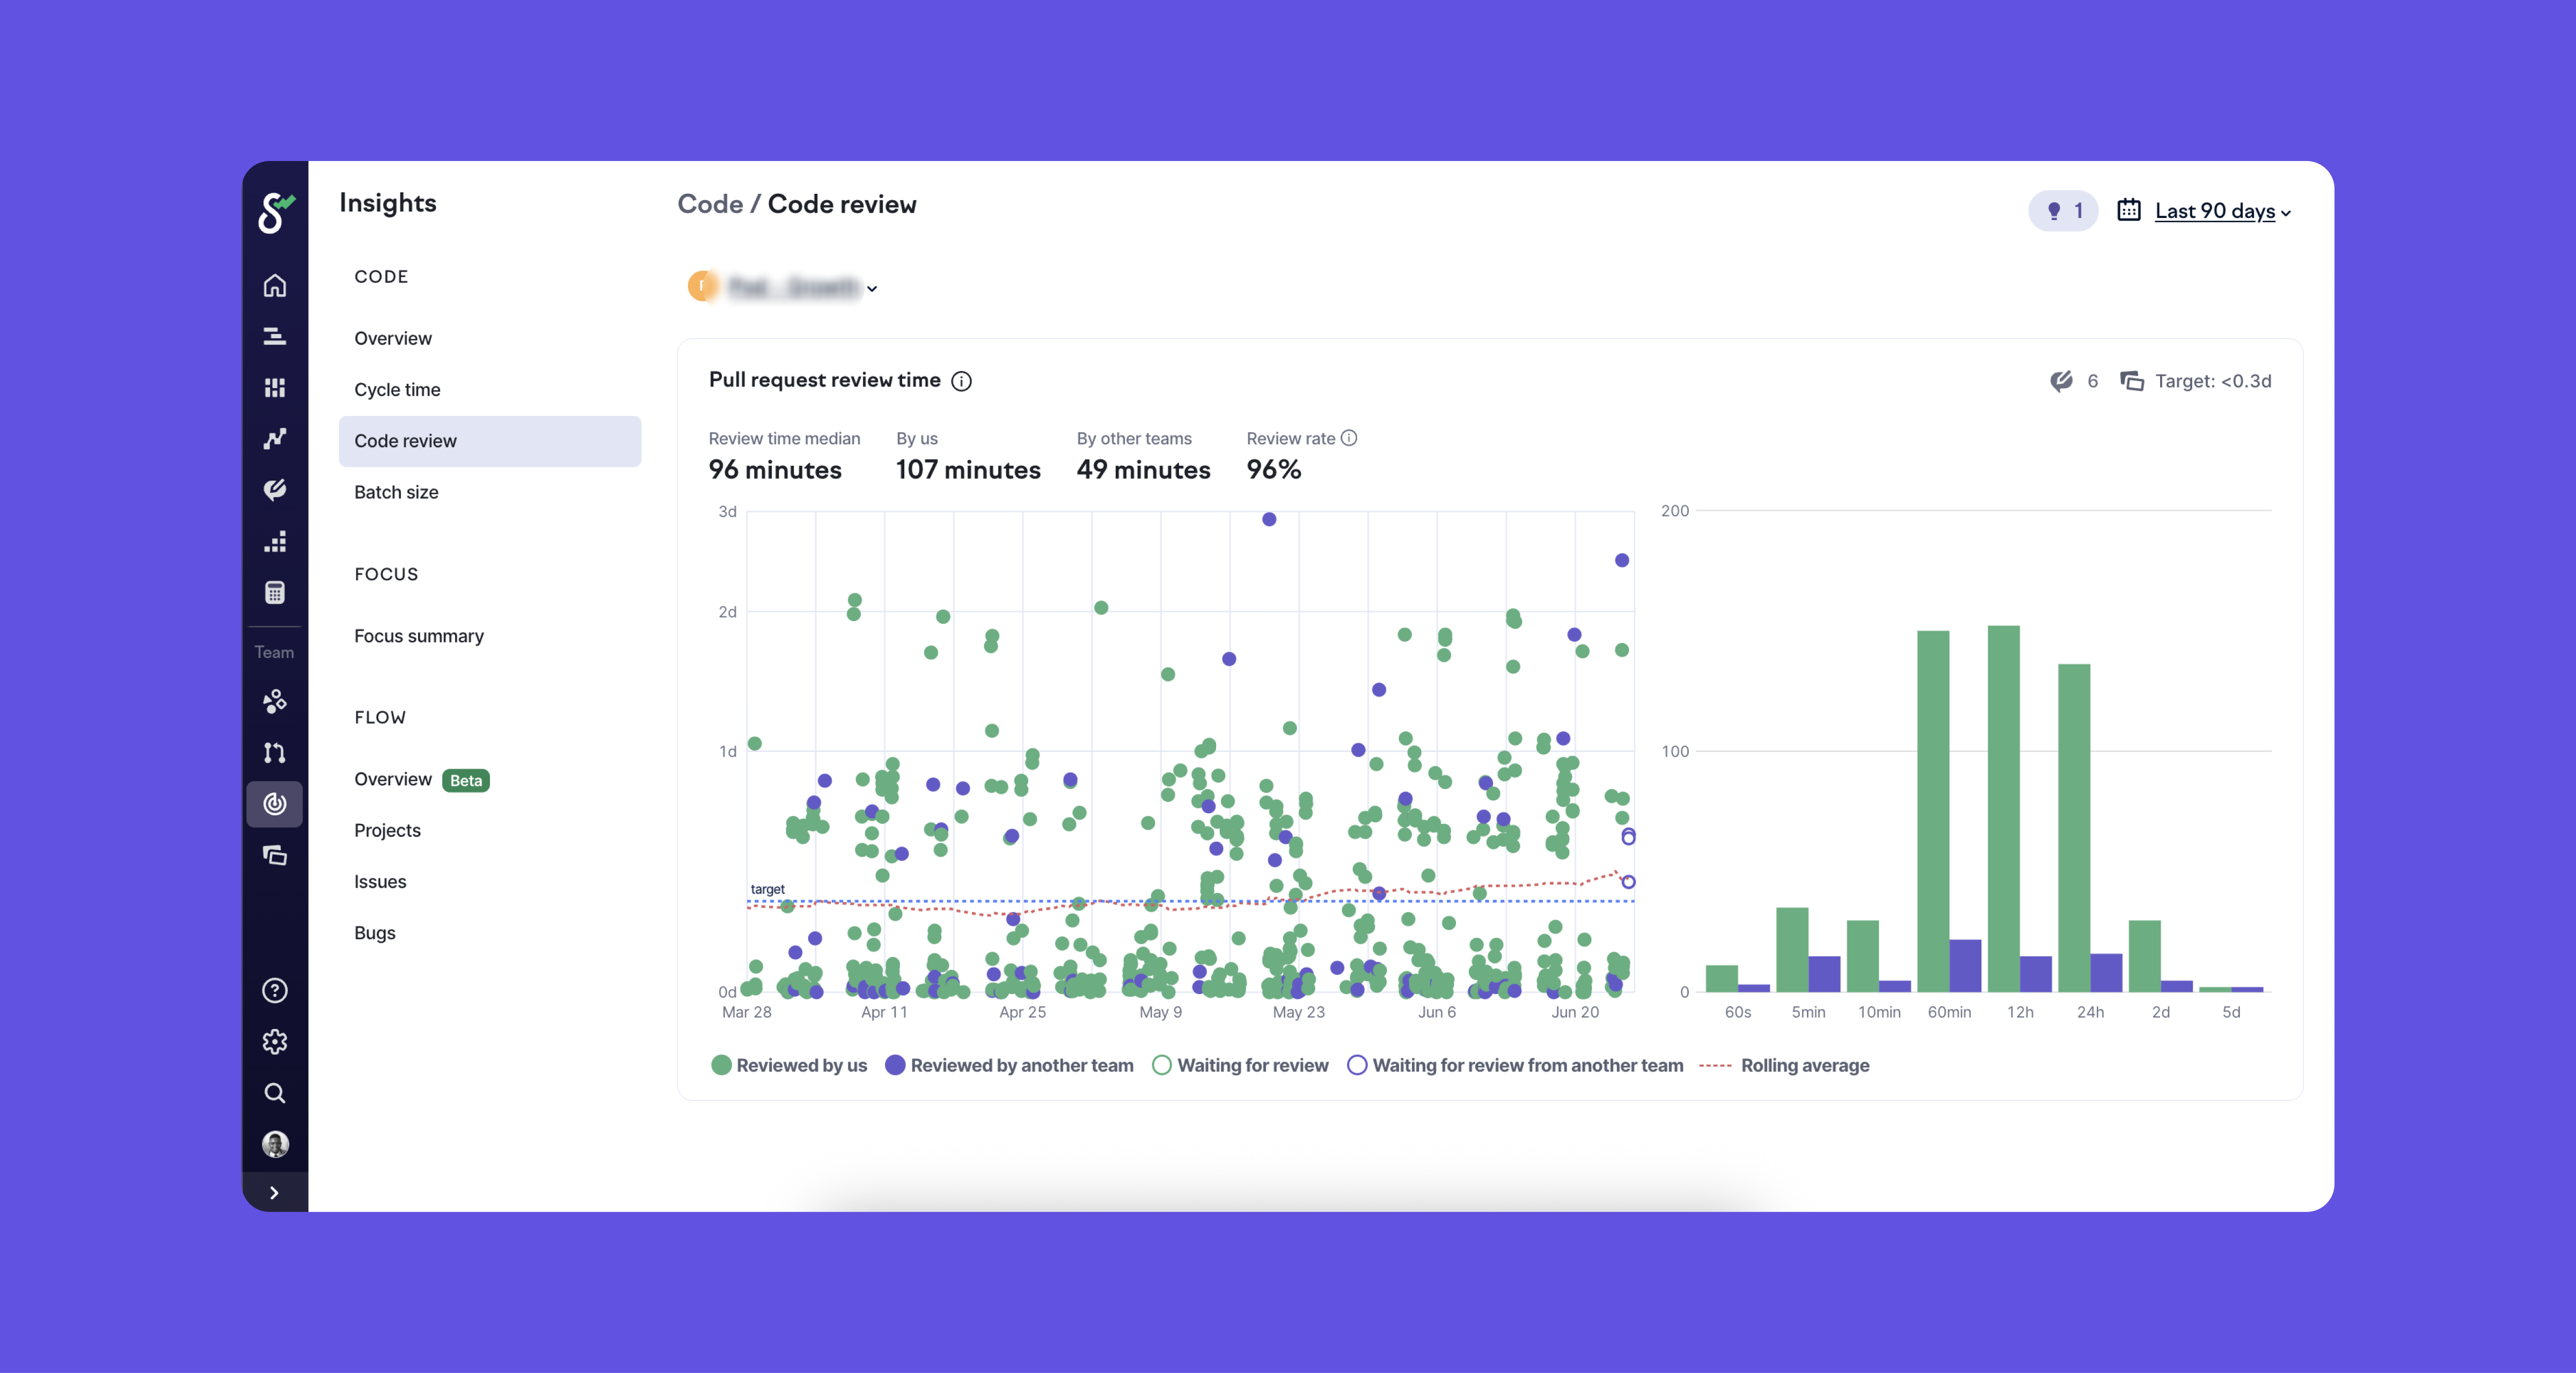2576x1373 pixels.
Task: Toggle the Reviewed by us legend item
Action: [789, 1065]
